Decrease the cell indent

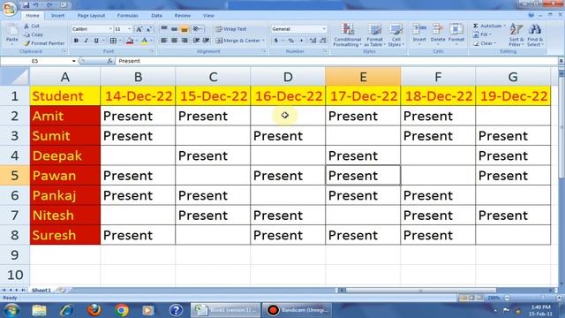196,41
